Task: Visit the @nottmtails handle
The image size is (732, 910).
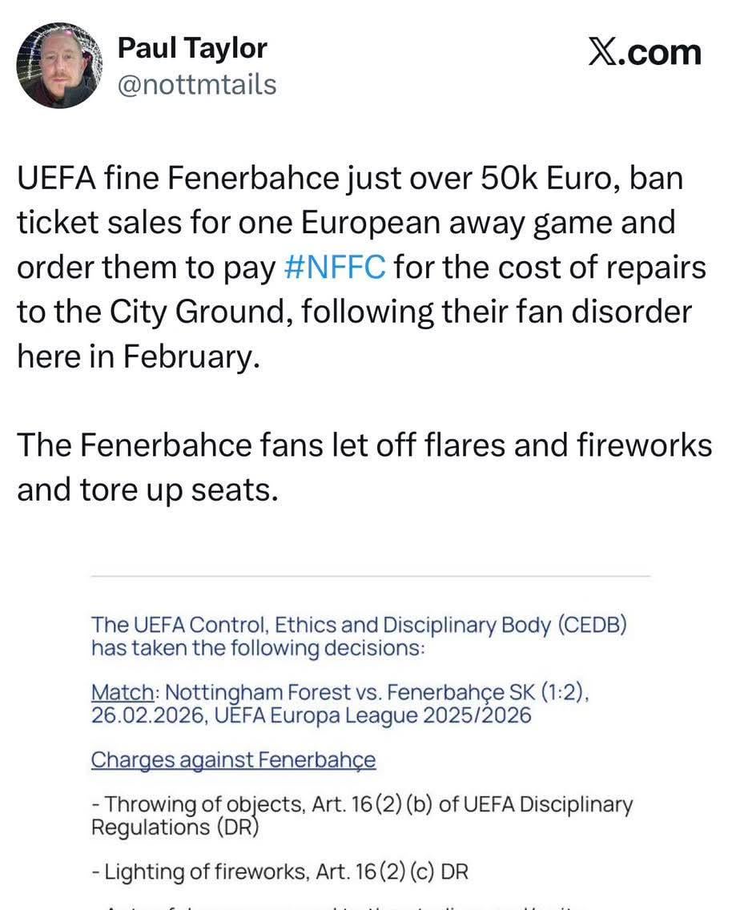Action: [196, 84]
